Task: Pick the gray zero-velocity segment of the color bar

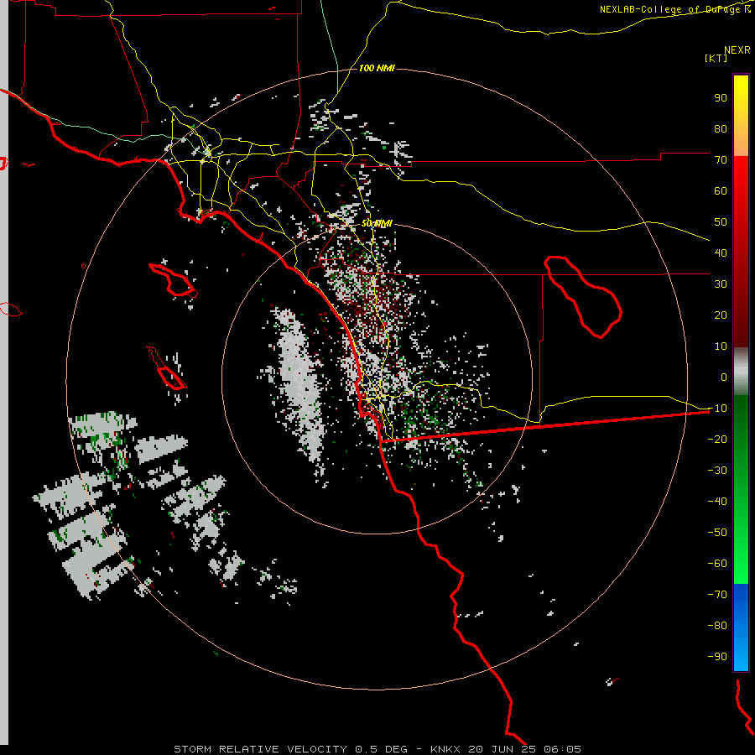Action: click(x=741, y=371)
